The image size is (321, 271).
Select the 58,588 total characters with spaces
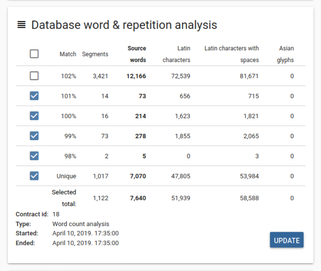(250, 198)
